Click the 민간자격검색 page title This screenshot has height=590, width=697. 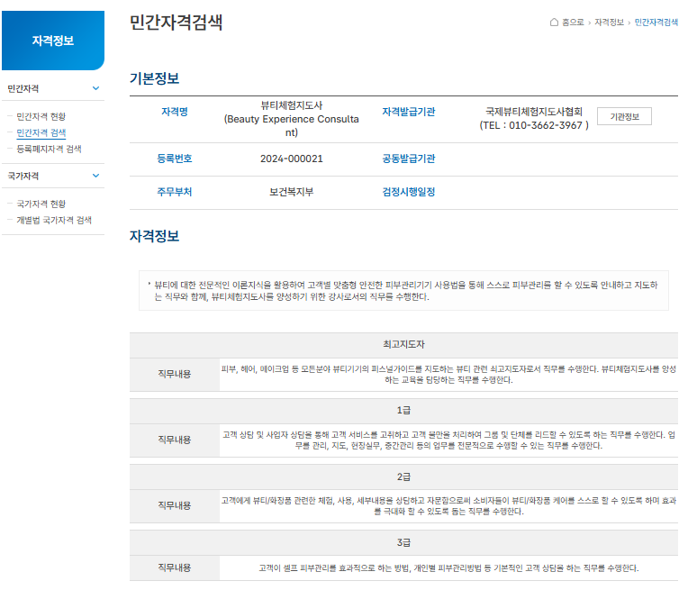point(176,23)
